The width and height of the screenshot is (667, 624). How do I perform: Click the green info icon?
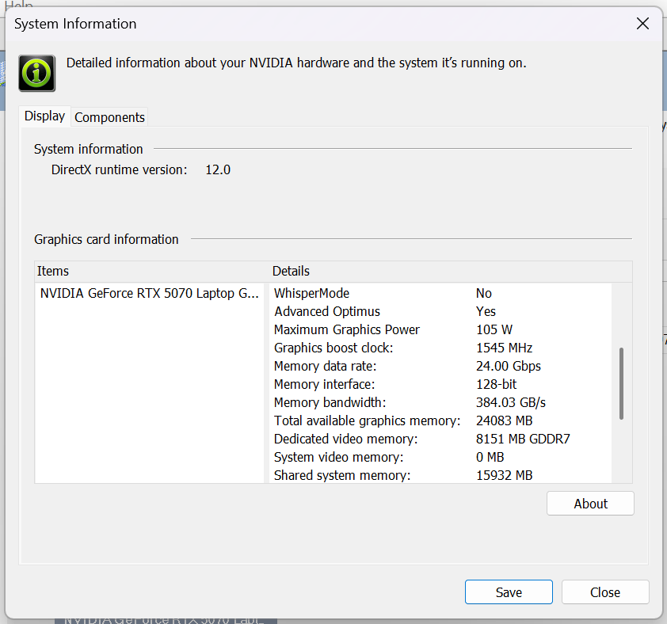tap(37, 73)
